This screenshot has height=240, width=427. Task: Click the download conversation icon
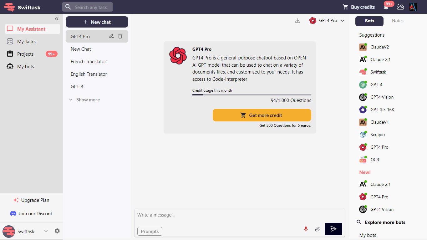pyautogui.click(x=298, y=21)
